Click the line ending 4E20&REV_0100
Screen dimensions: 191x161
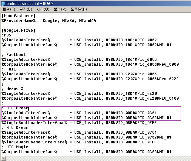90,98
